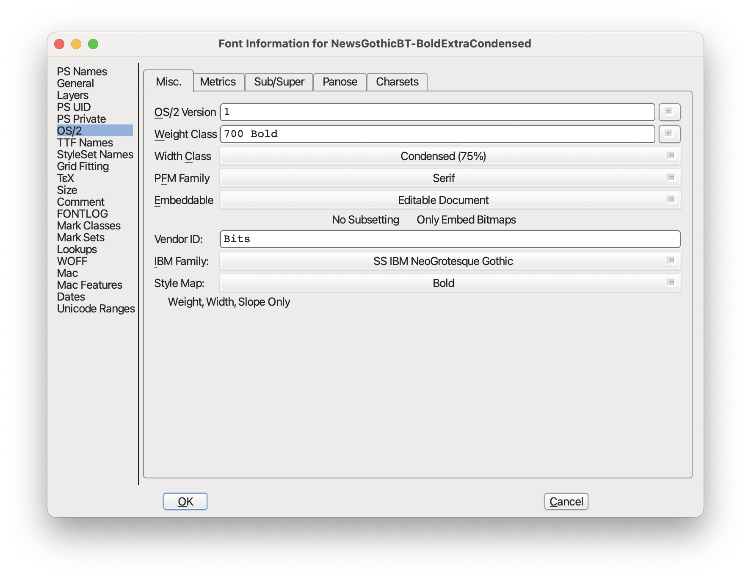Toggle Only Embed Bitmaps option
The image size is (751, 580).
pyautogui.click(x=466, y=220)
